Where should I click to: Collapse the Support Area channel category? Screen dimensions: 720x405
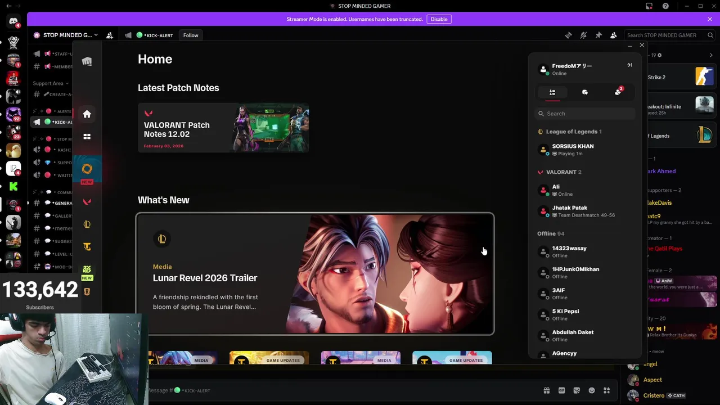click(51, 83)
